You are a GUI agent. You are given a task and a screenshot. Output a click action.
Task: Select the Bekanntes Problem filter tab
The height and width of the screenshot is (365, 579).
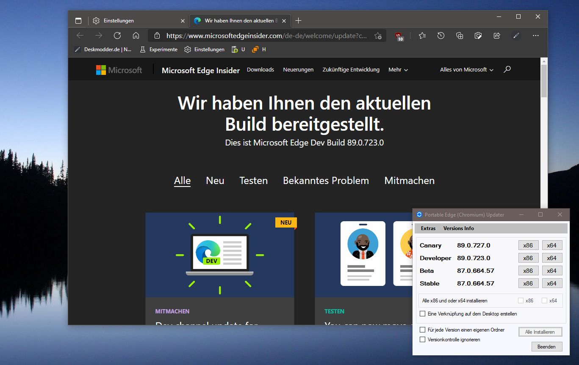point(326,181)
